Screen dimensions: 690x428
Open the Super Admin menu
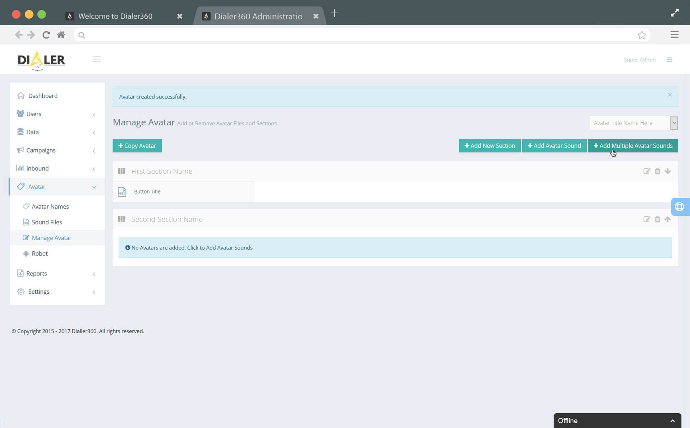(x=640, y=60)
